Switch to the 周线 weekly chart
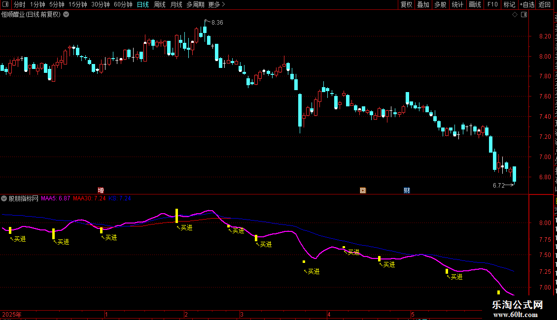557x320 pixels. (x=160, y=4)
